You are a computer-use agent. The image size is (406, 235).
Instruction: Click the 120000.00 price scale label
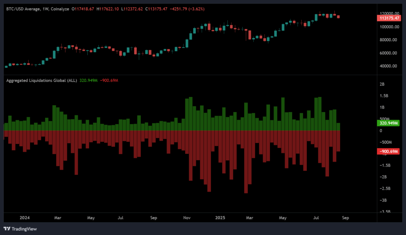389,13
